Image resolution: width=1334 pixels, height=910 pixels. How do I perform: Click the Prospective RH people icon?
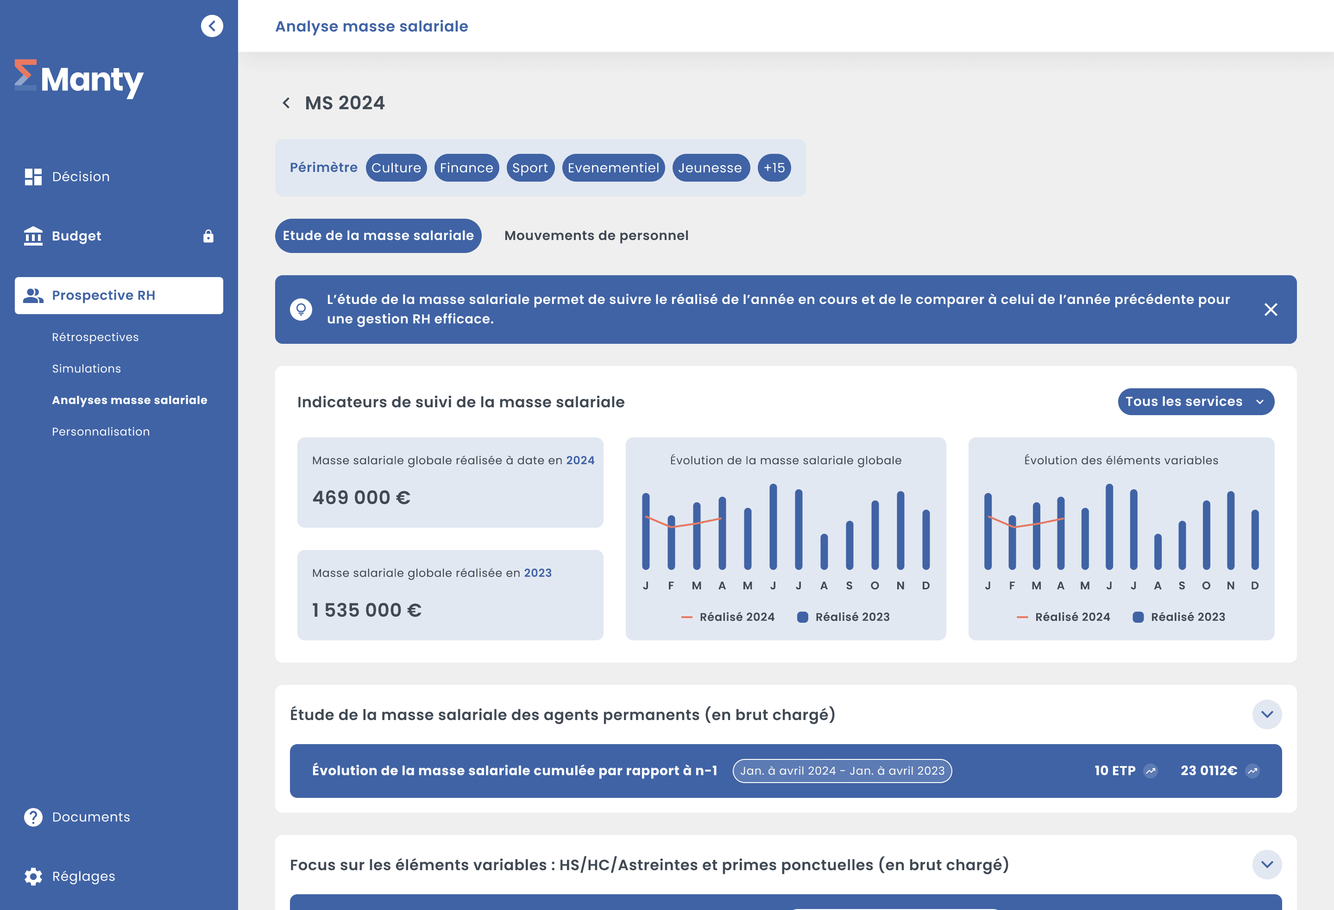click(x=33, y=295)
